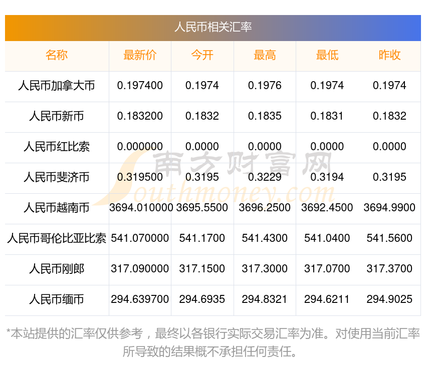Select the 名称 column header

(57, 56)
